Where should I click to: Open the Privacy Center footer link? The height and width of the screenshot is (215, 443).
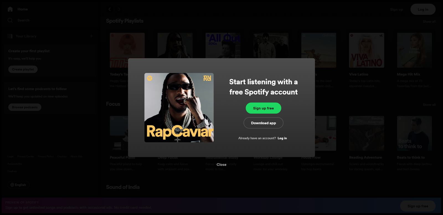point(25,157)
